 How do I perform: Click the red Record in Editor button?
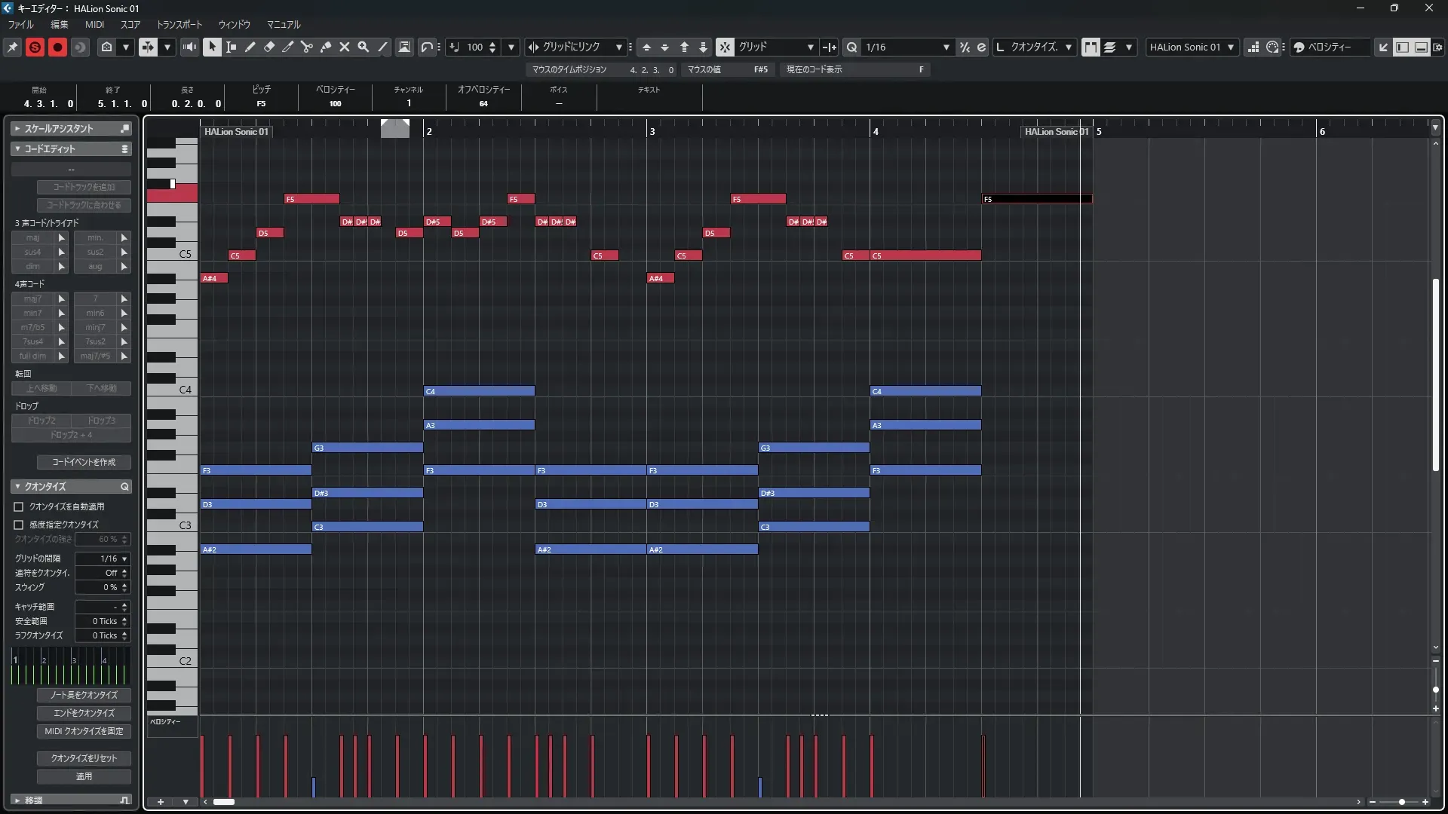point(57,47)
